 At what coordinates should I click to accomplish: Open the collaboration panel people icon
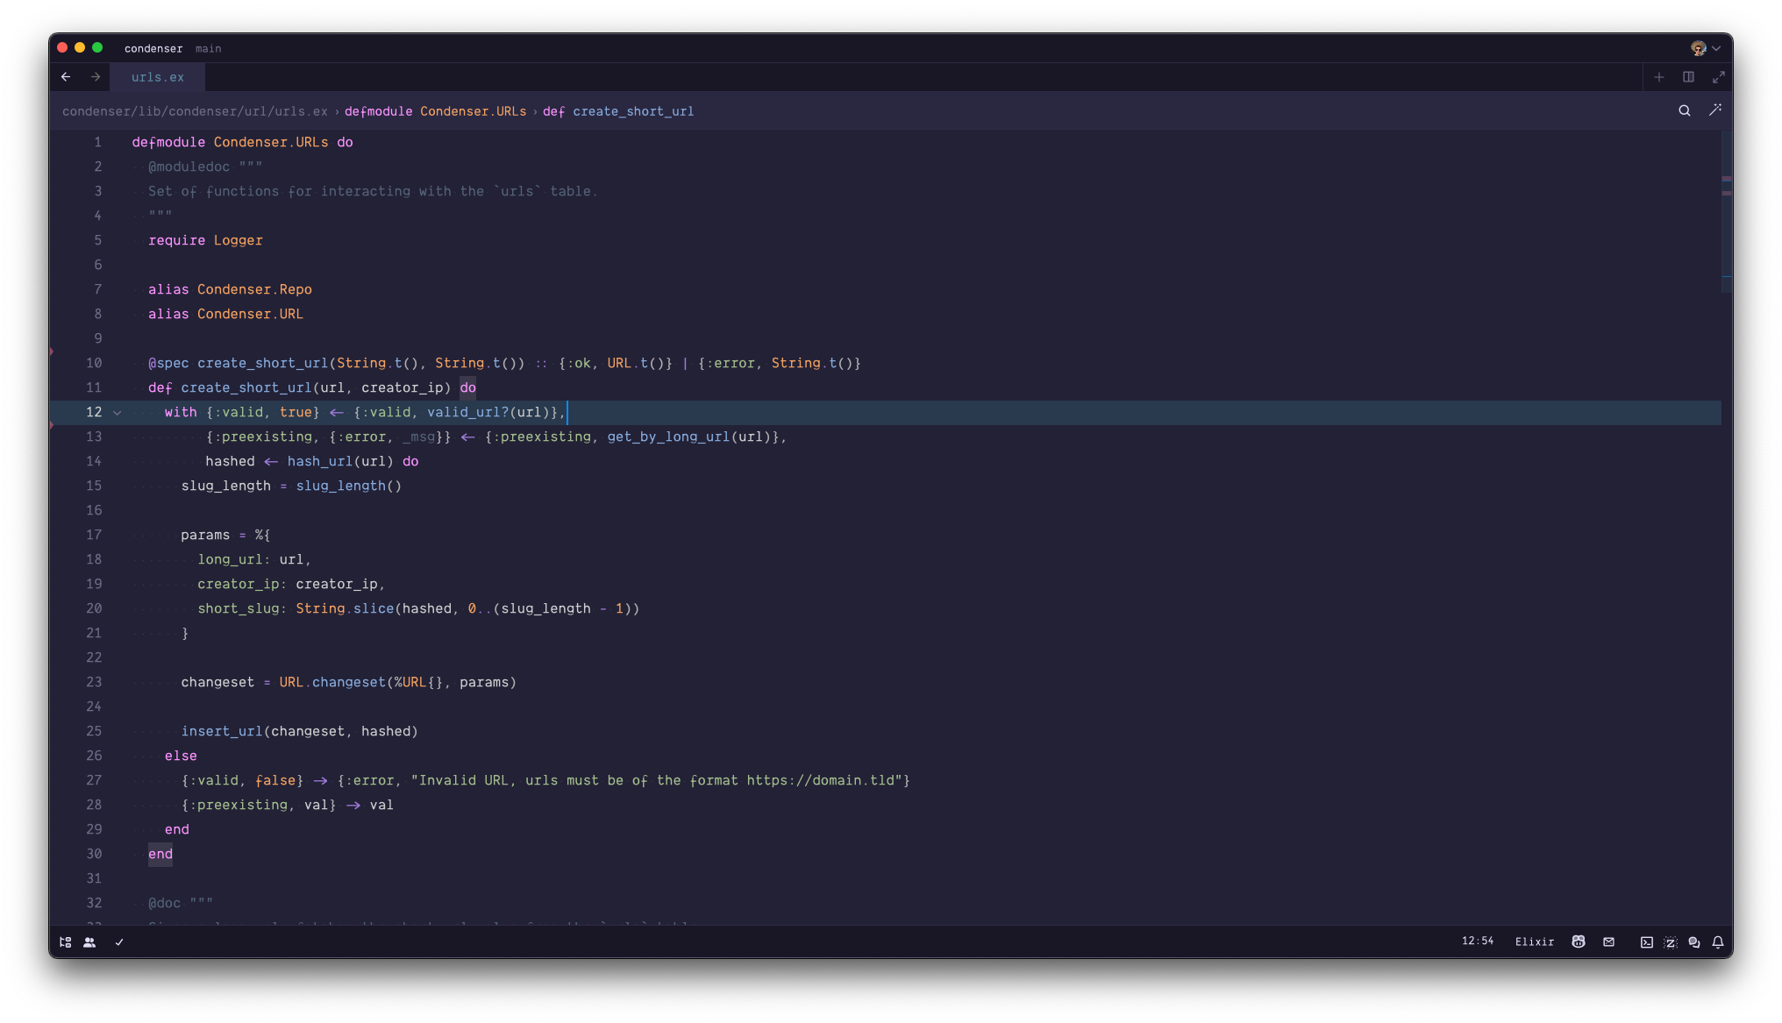pyautogui.click(x=89, y=942)
